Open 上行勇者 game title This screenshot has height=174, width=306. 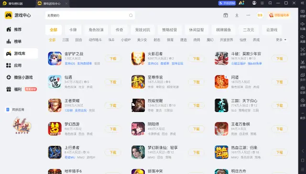click(x=72, y=148)
